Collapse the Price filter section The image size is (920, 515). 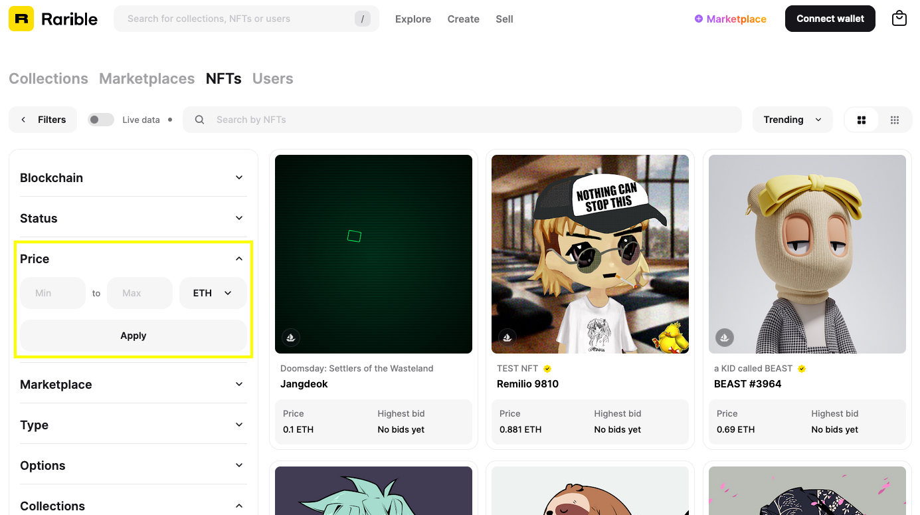coord(133,258)
